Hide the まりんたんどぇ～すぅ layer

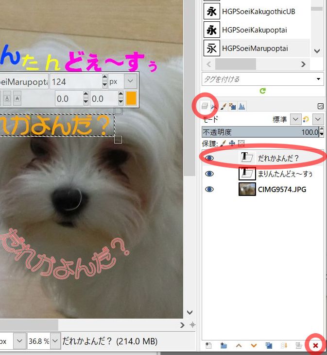pyautogui.click(x=209, y=174)
